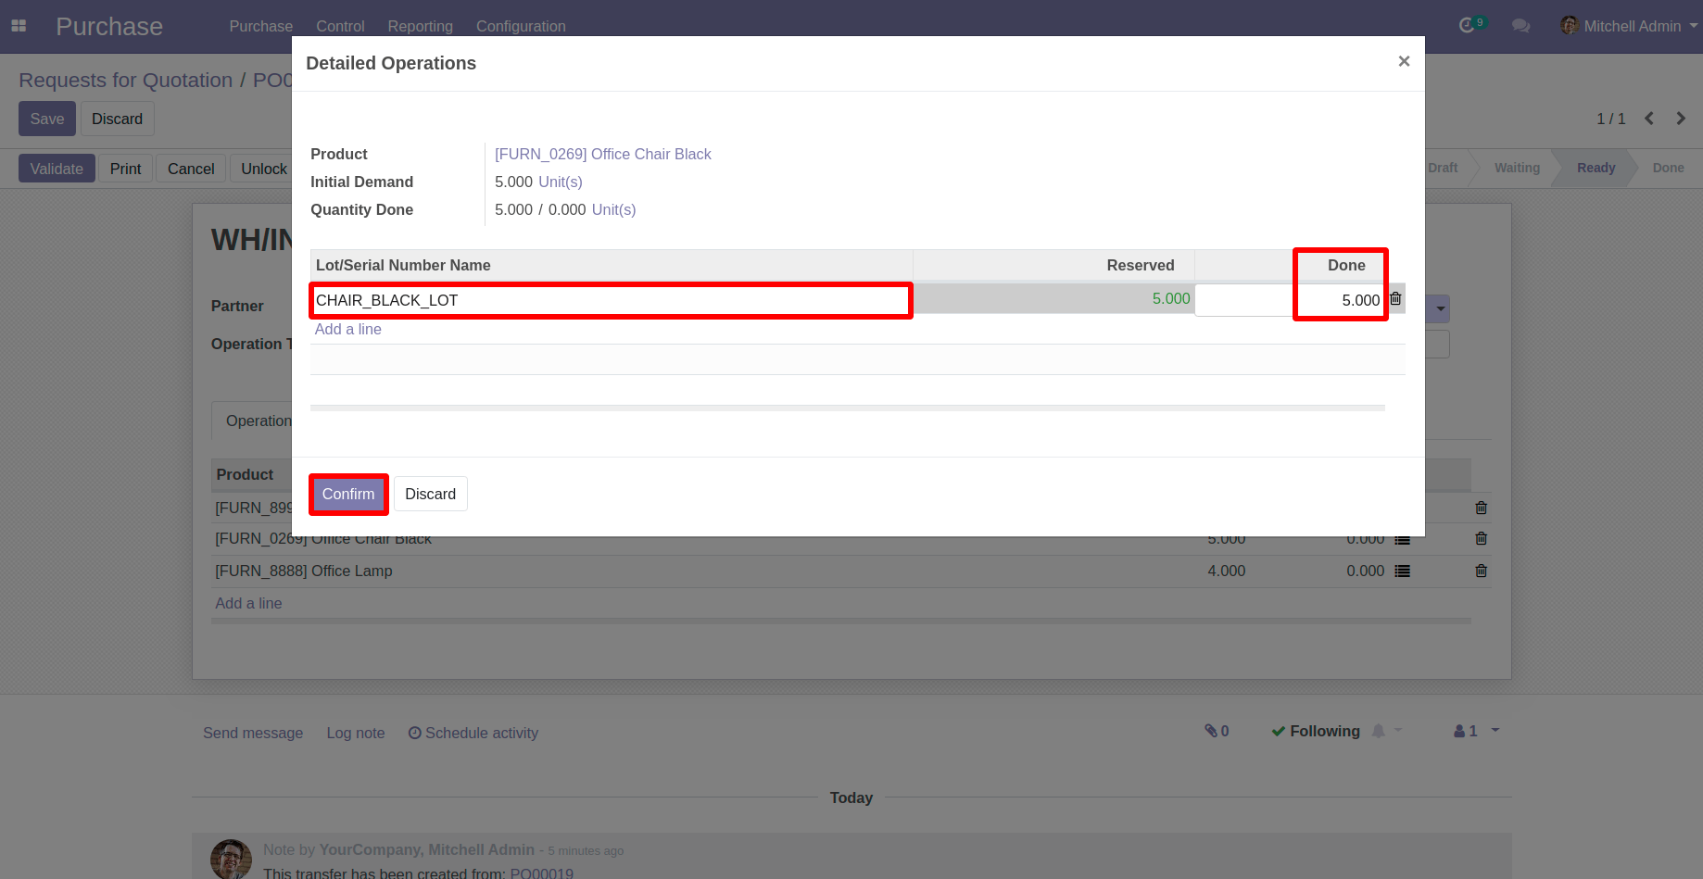Open the Control menu

340,26
